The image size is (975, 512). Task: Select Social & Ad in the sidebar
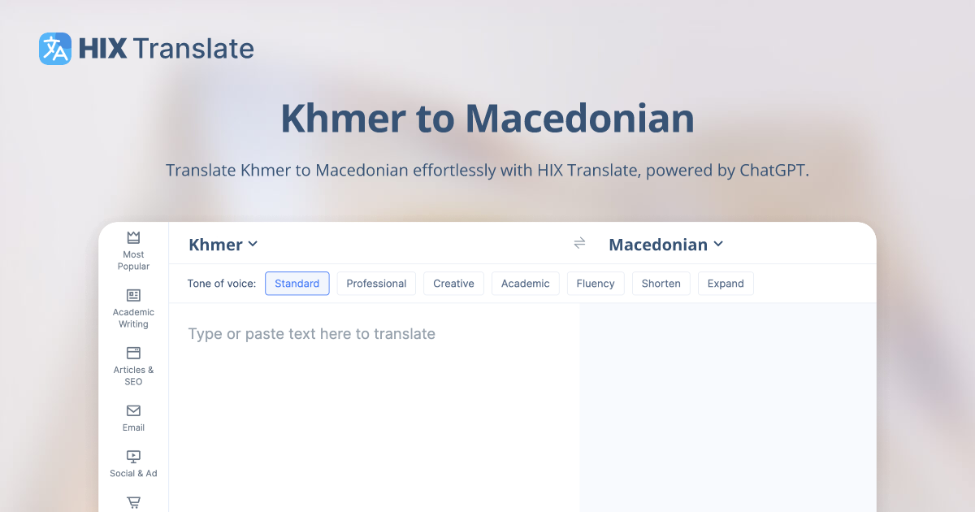point(132,463)
